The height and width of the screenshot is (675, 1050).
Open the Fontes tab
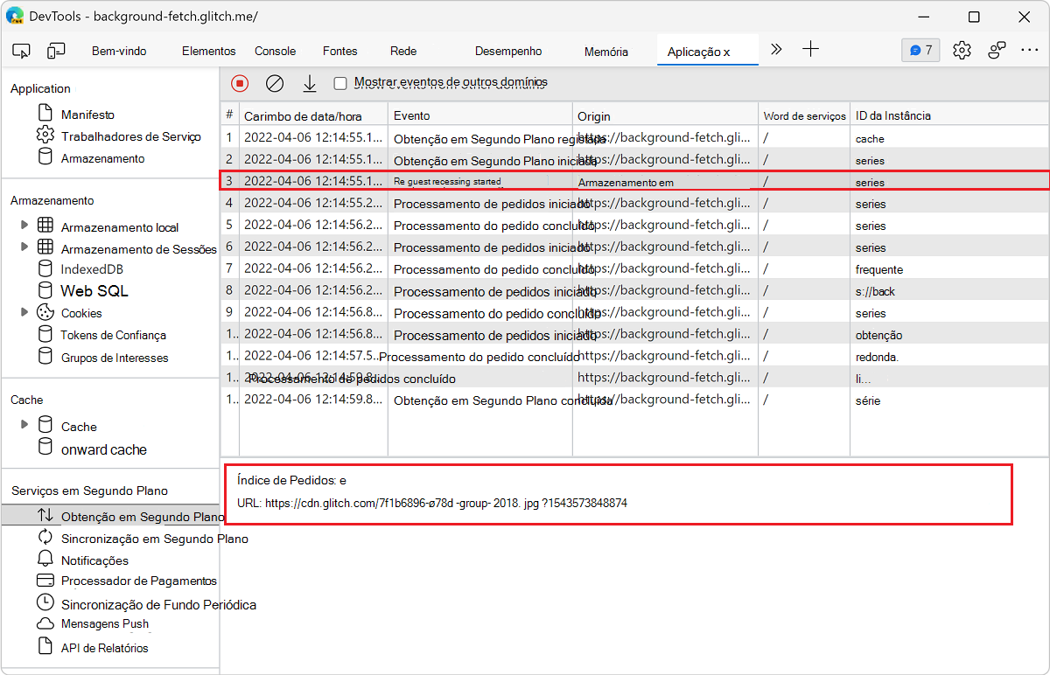pyautogui.click(x=339, y=51)
